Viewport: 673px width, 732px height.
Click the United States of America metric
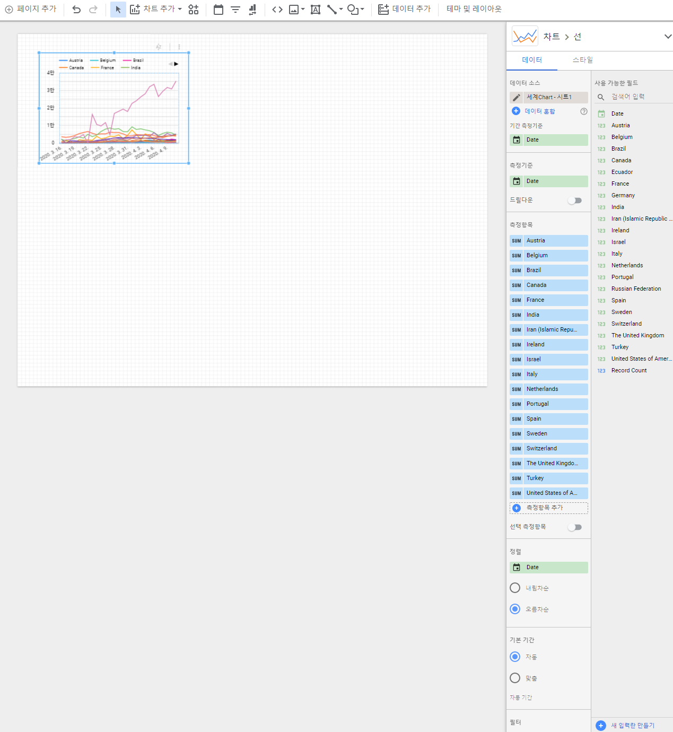tap(549, 493)
